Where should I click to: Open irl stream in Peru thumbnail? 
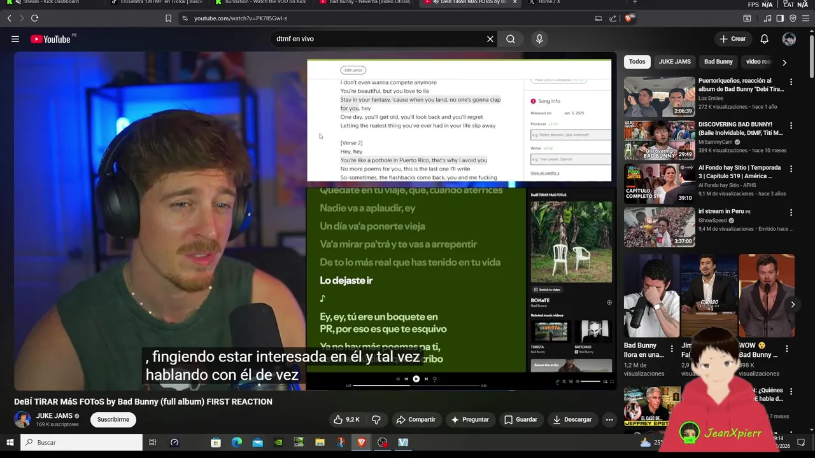tap(660, 227)
